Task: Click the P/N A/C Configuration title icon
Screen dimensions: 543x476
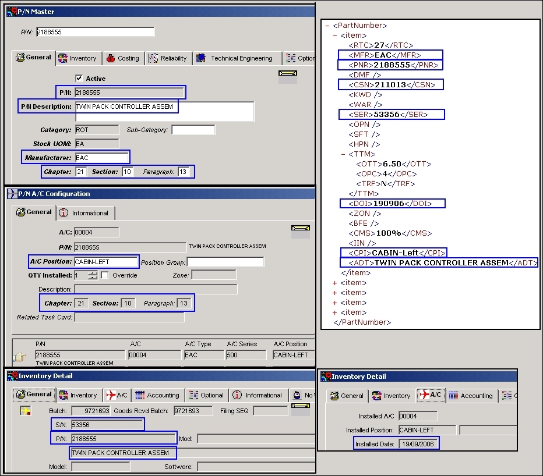Action: [12, 194]
